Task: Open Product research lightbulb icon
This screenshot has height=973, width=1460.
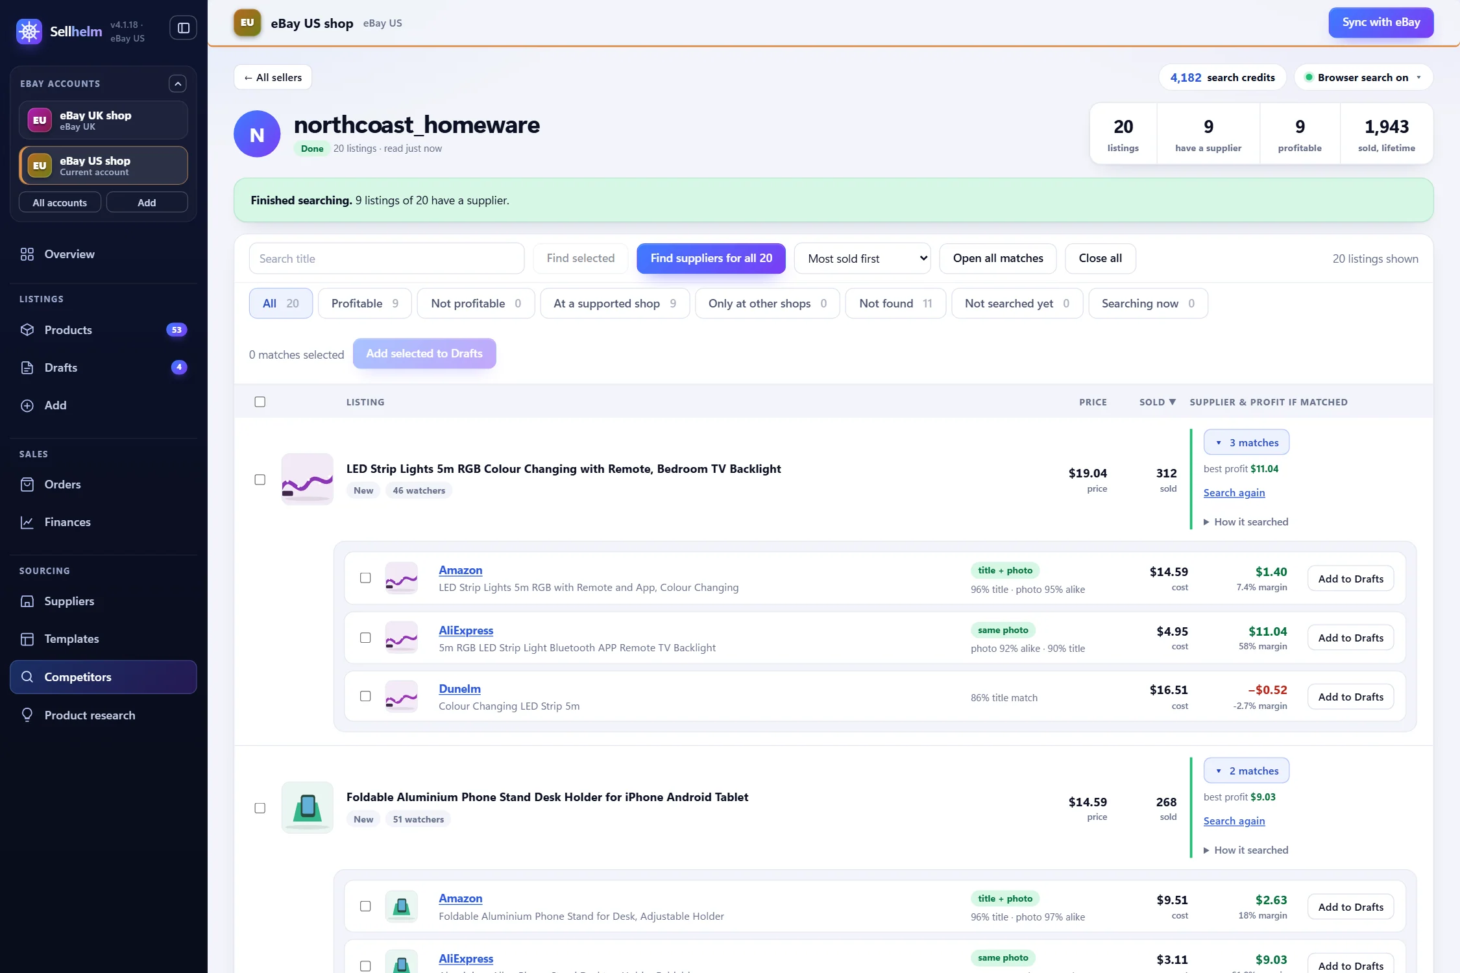Action: click(x=27, y=715)
